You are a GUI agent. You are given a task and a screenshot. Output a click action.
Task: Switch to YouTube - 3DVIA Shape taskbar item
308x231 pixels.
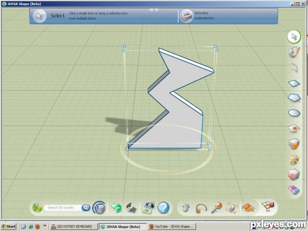point(172,227)
